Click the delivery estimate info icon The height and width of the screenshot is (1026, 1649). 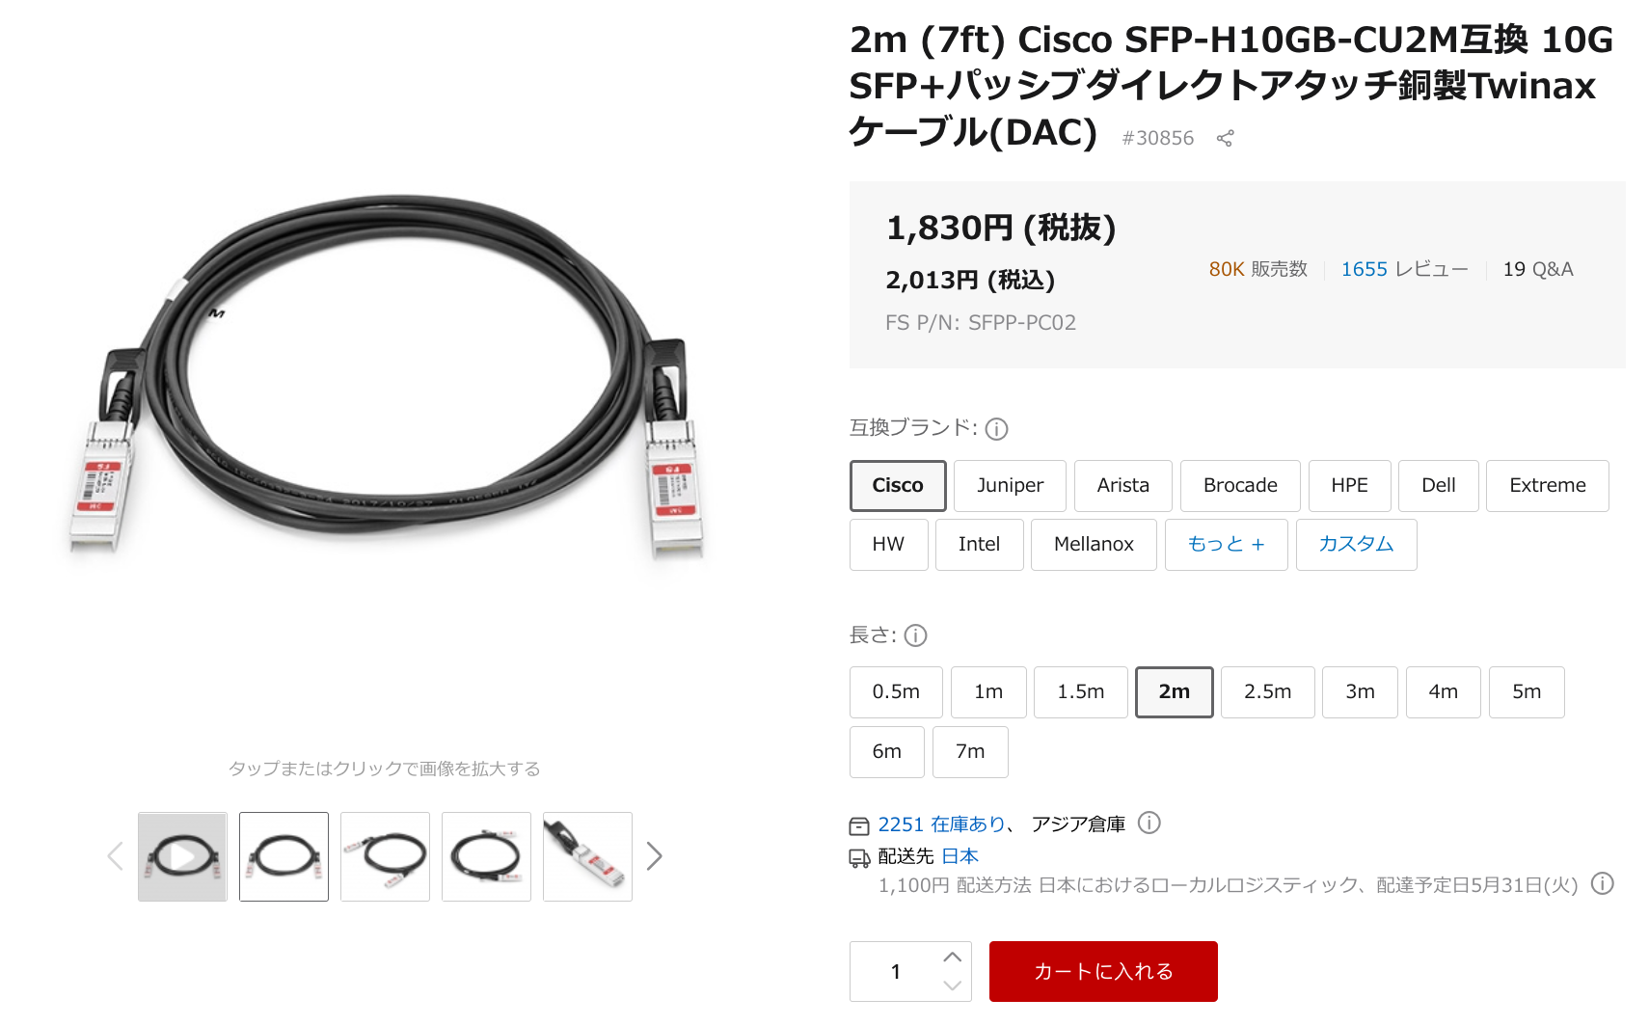(x=1602, y=883)
